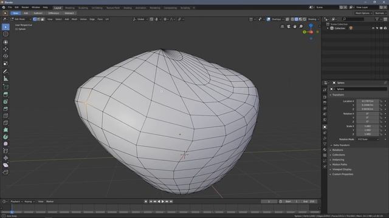Viewport: 389px width, 218px height.
Task: Activate the Scale tool in left toolbar
Action: [x=5, y=64]
